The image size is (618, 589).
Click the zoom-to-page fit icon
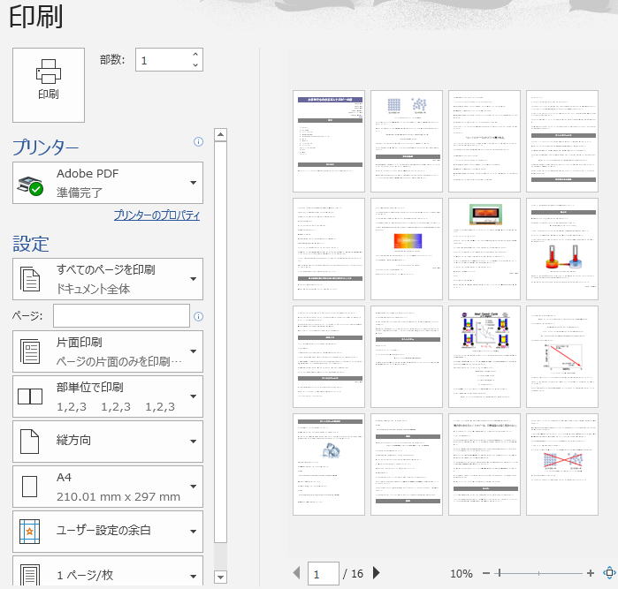coord(609,573)
